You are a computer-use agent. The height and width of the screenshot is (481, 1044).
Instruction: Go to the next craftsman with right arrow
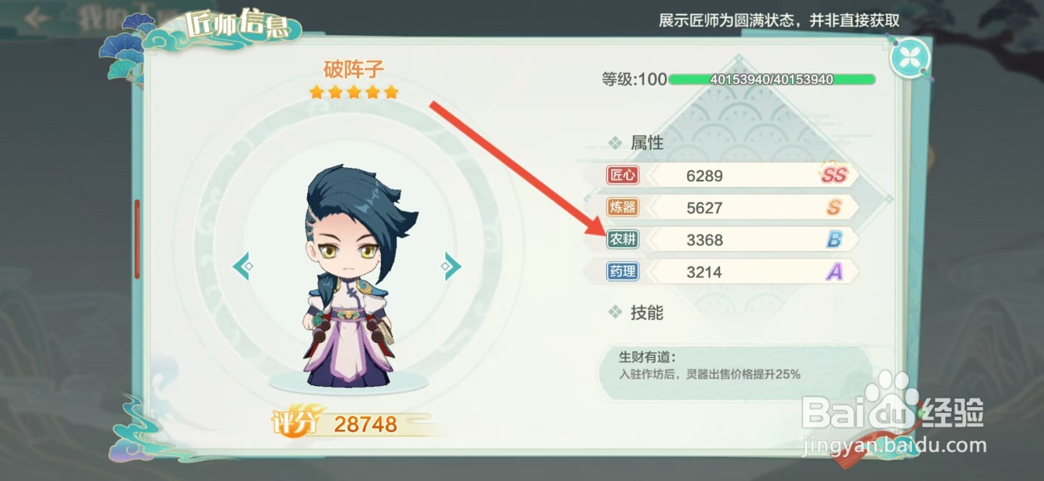[x=451, y=266]
